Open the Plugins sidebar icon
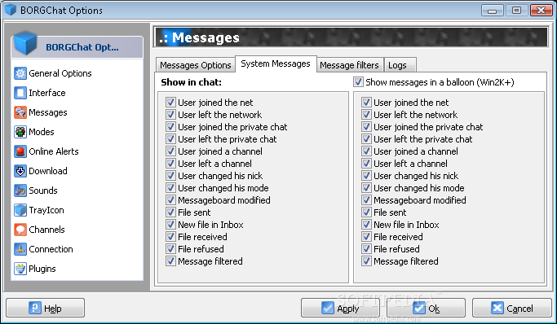Image resolution: width=557 pixels, height=324 pixels. click(20, 269)
